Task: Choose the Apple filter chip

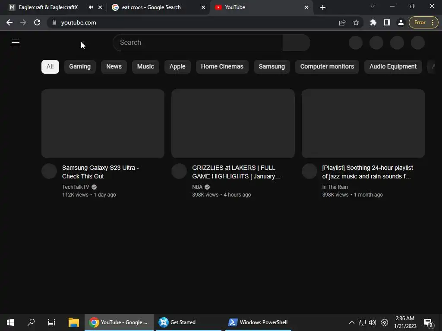Action: [x=177, y=67]
